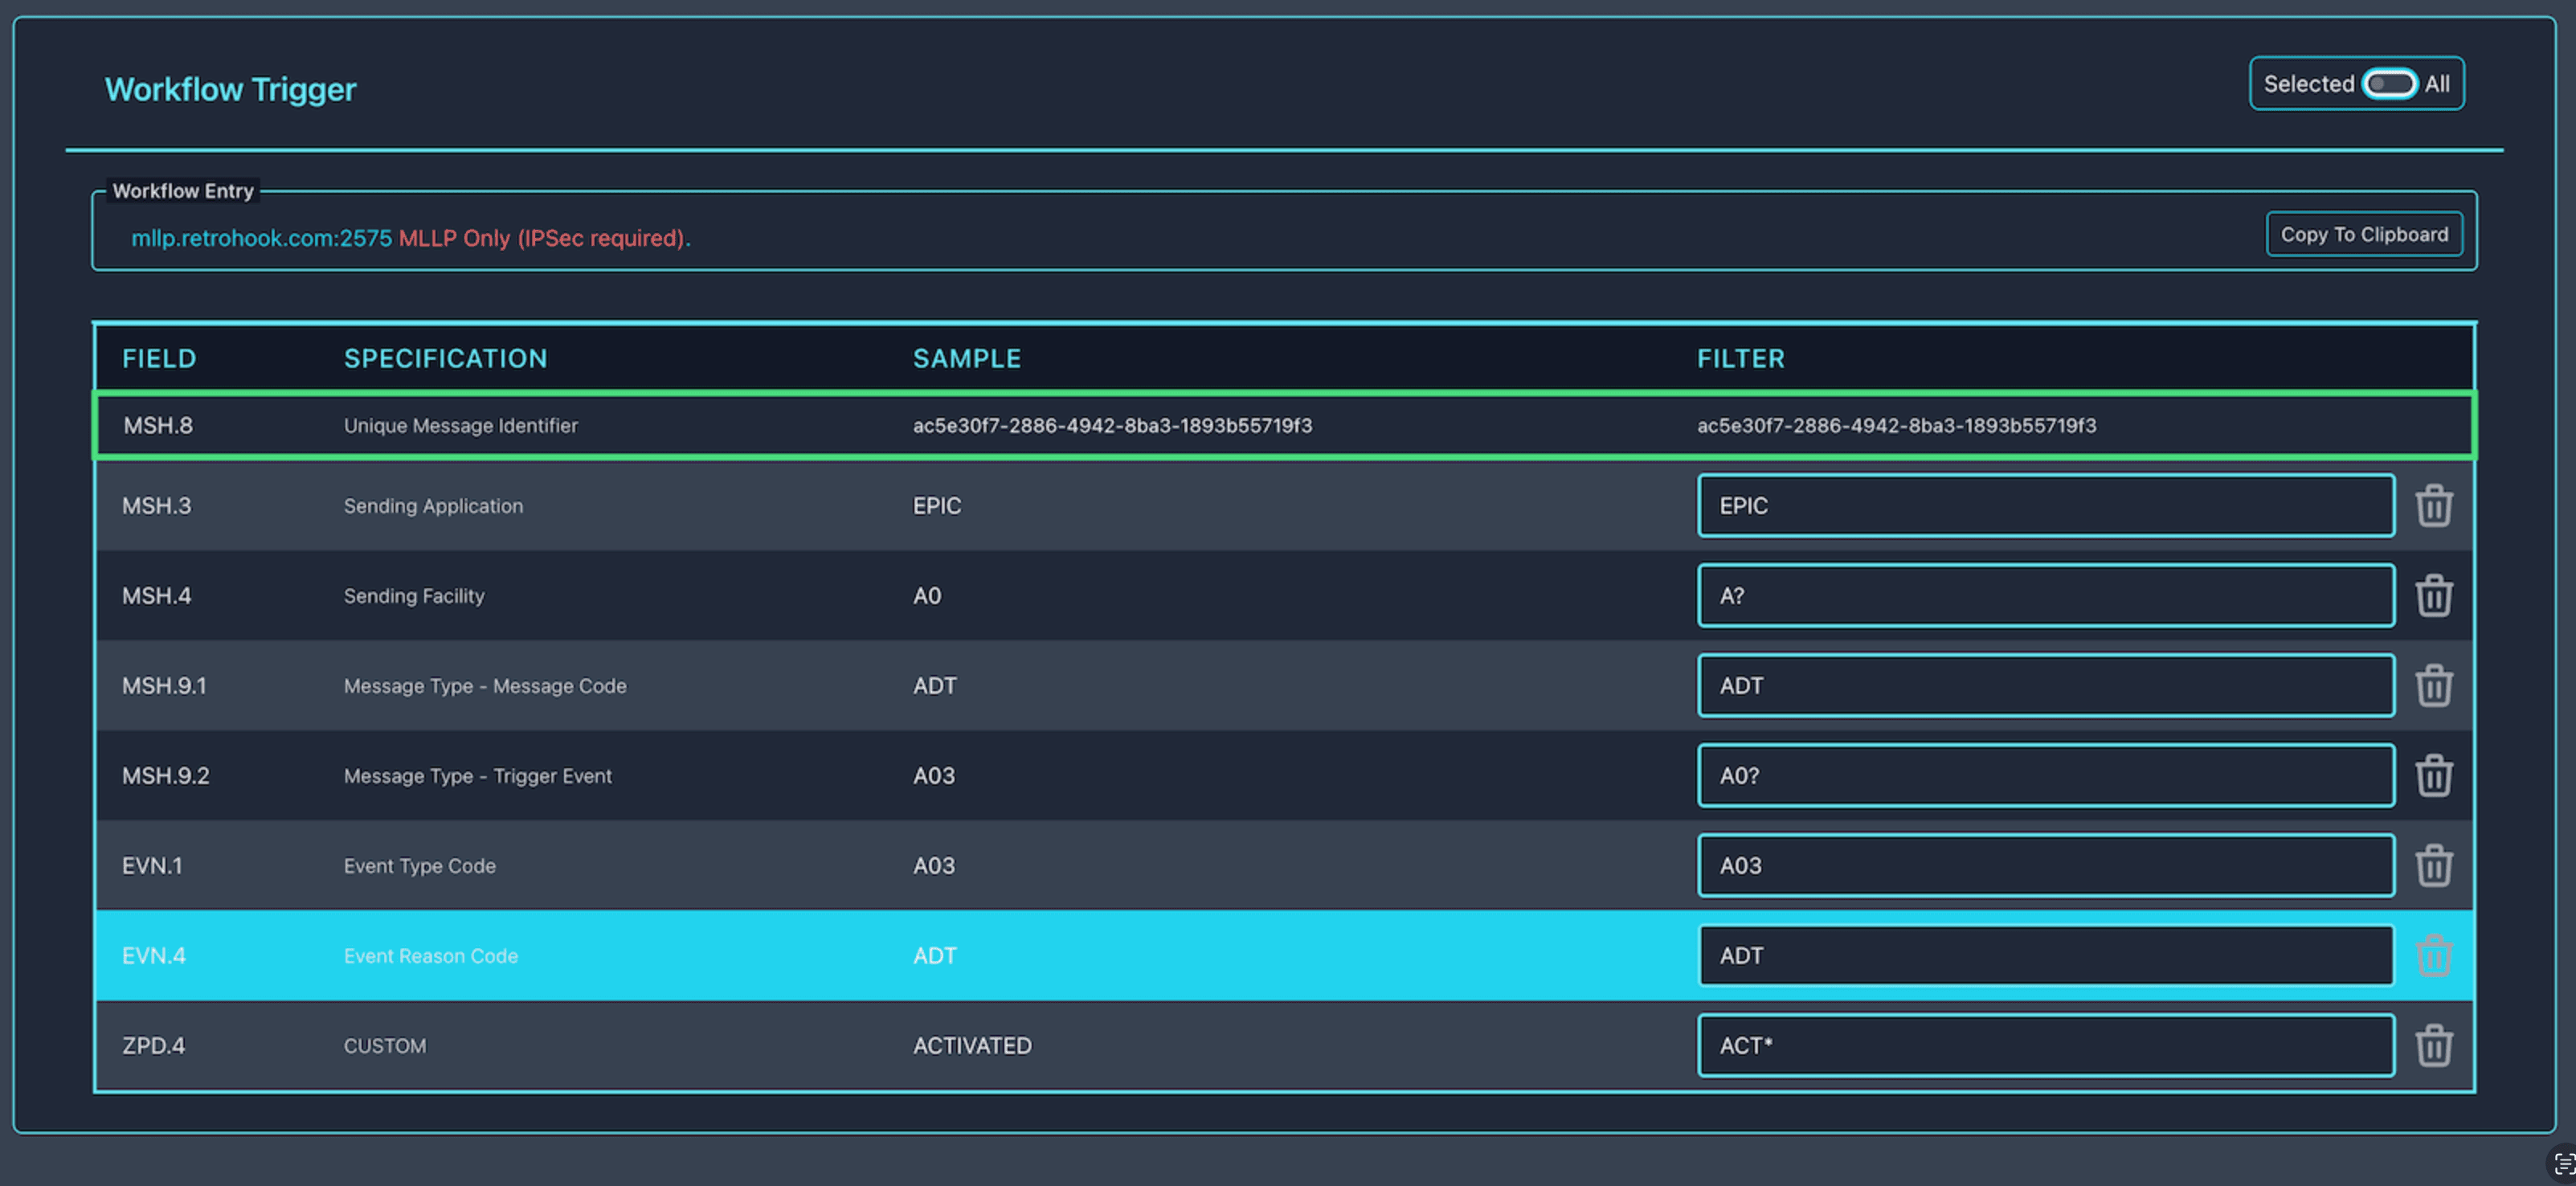
Task: Select the ZPD.4 field cell
Action: tap(153, 1046)
